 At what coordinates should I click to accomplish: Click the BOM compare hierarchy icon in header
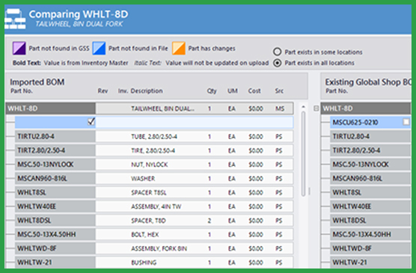15,19
